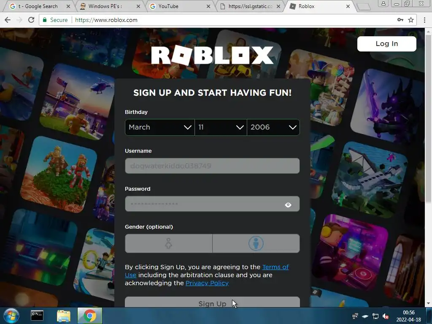Click the Password input field

point(212,204)
